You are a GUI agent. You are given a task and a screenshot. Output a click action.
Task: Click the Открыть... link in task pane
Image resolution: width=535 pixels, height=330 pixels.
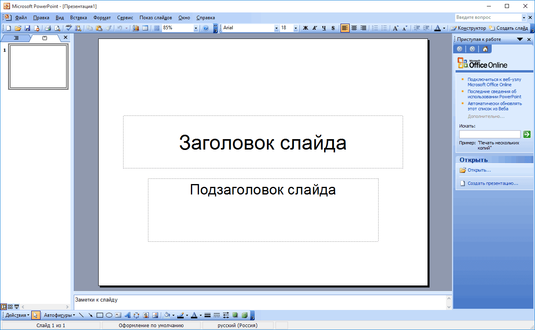(479, 170)
